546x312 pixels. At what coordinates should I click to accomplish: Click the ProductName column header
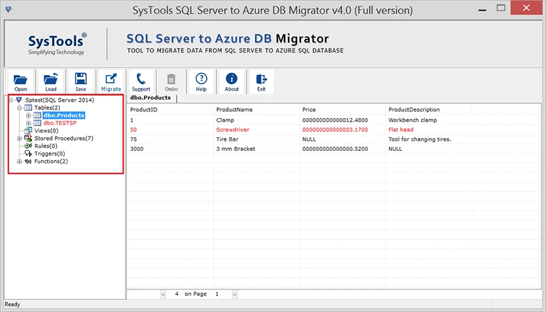pos(235,110)
